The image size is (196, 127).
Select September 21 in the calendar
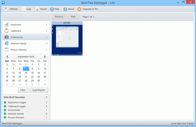tap(26, 76)
